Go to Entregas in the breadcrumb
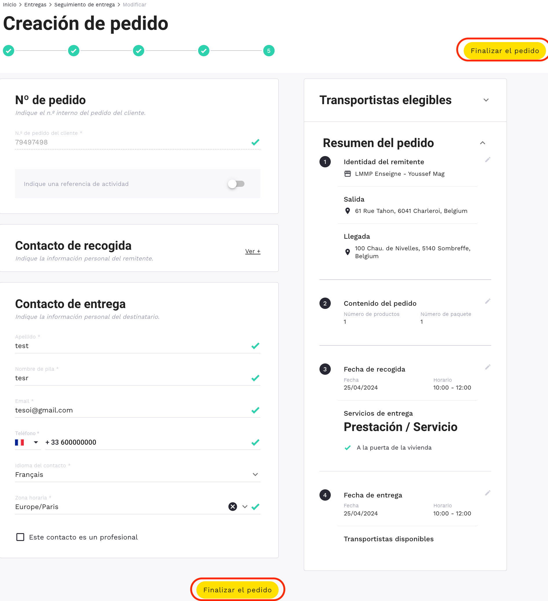Screen dimensions: 548x601 click(x=35, y=5)
